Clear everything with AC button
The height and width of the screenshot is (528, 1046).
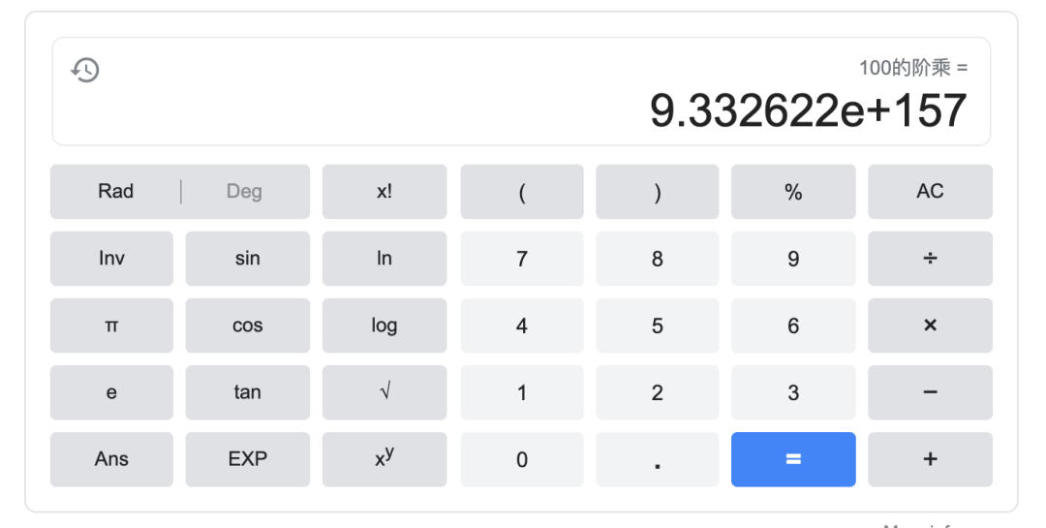(930, 192)
